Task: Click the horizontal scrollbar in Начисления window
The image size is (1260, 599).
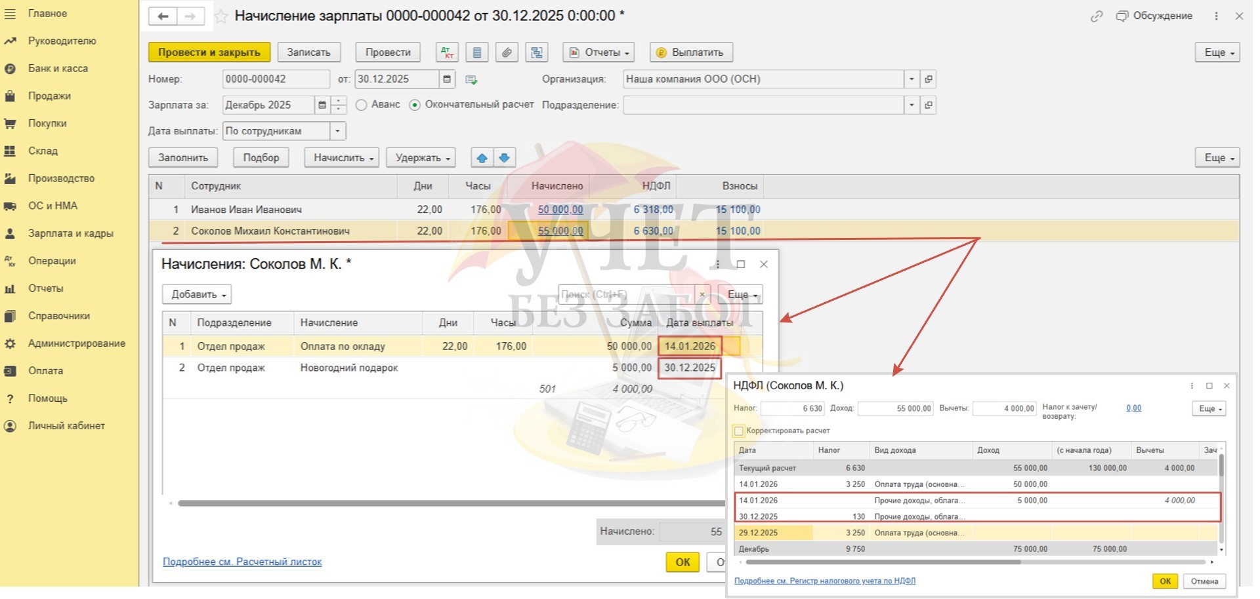Action: coord(446,503)
